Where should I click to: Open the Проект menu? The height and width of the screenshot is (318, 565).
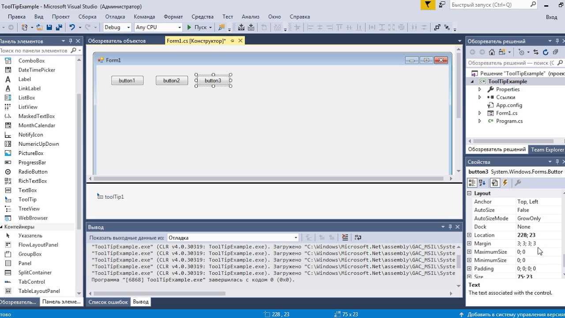click(x=61, y=16)
